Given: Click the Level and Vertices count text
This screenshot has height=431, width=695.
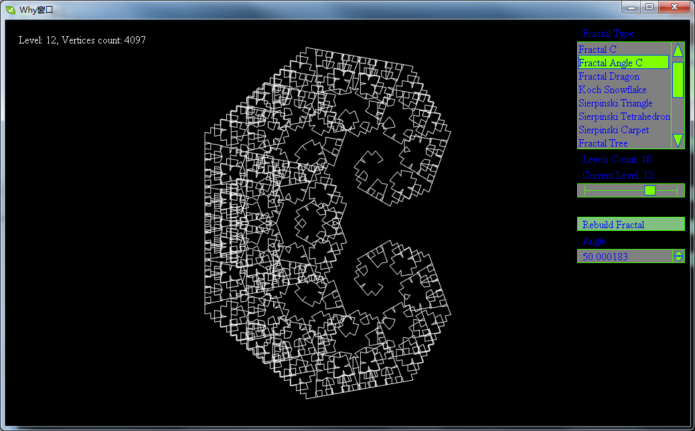Looking at the screenshot, I should (82, 40).
